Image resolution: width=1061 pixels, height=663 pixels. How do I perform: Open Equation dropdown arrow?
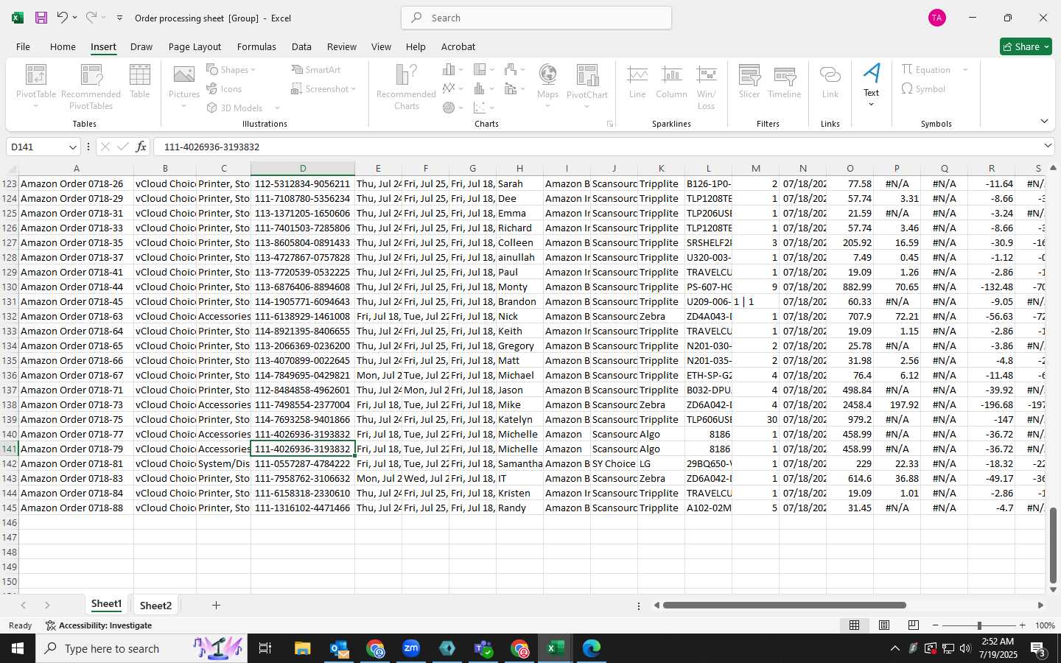(965, 69)
